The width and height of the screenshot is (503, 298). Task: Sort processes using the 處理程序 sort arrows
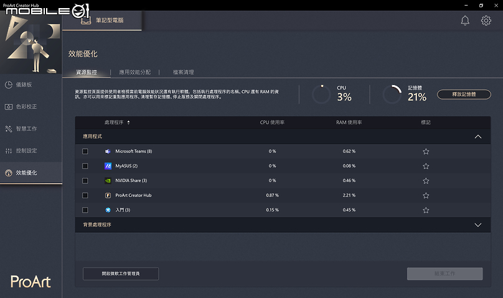(x=128, y=122)
